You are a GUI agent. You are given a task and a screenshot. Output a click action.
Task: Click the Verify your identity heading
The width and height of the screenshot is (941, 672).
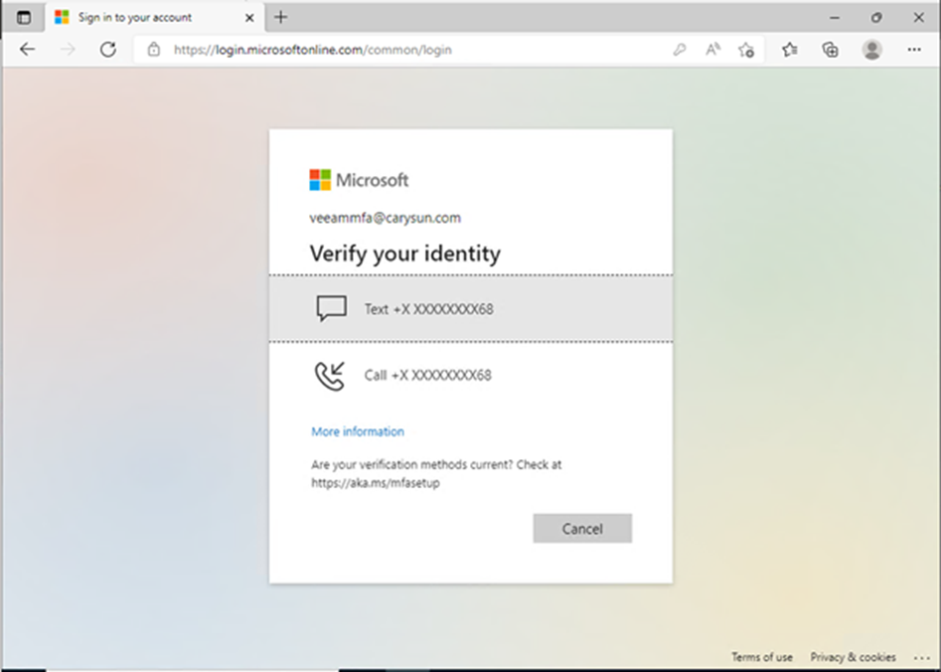click(405, 253)
